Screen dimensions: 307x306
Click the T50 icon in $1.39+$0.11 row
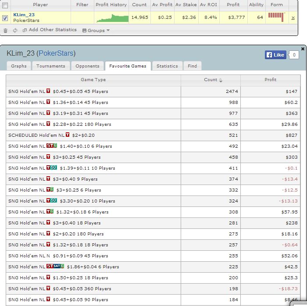[x=52, y=167]
